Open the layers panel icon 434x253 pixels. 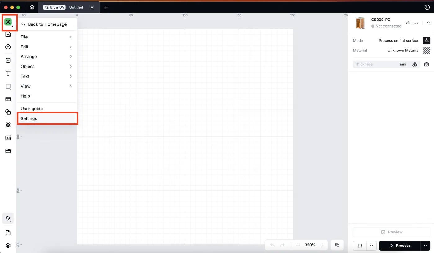pos(8,246)
